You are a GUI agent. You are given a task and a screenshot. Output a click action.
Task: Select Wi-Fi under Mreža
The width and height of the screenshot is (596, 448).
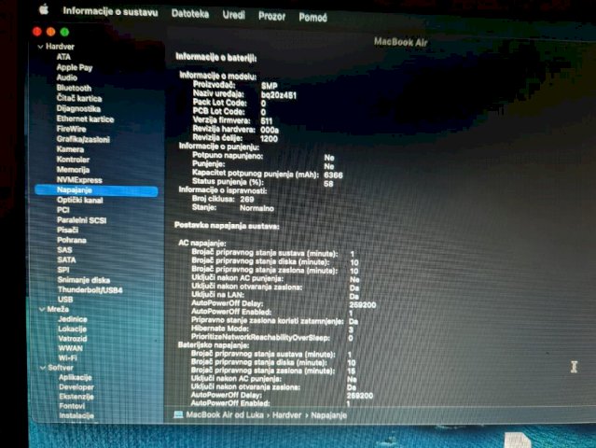[68, 358]
